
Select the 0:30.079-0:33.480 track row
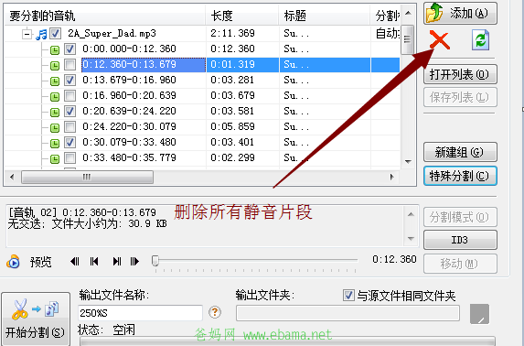coord(202,142)
